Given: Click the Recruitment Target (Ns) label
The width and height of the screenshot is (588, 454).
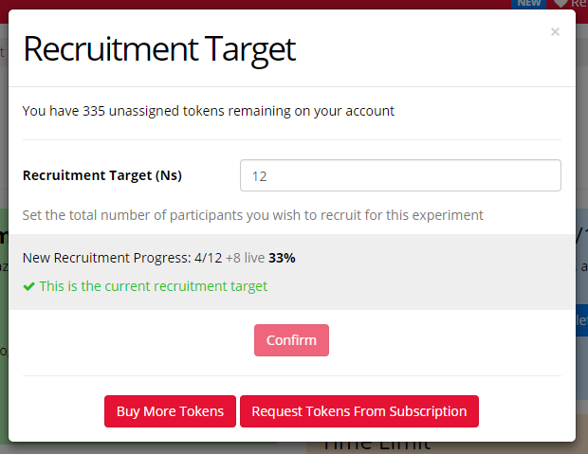Looking at the screenshot, I should (x=102, y=175).
